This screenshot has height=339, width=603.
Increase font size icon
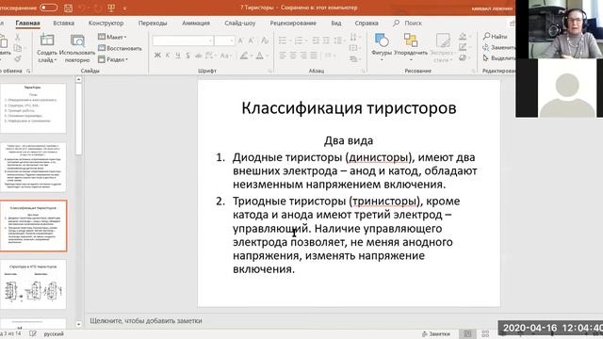[x=241, y=40]
